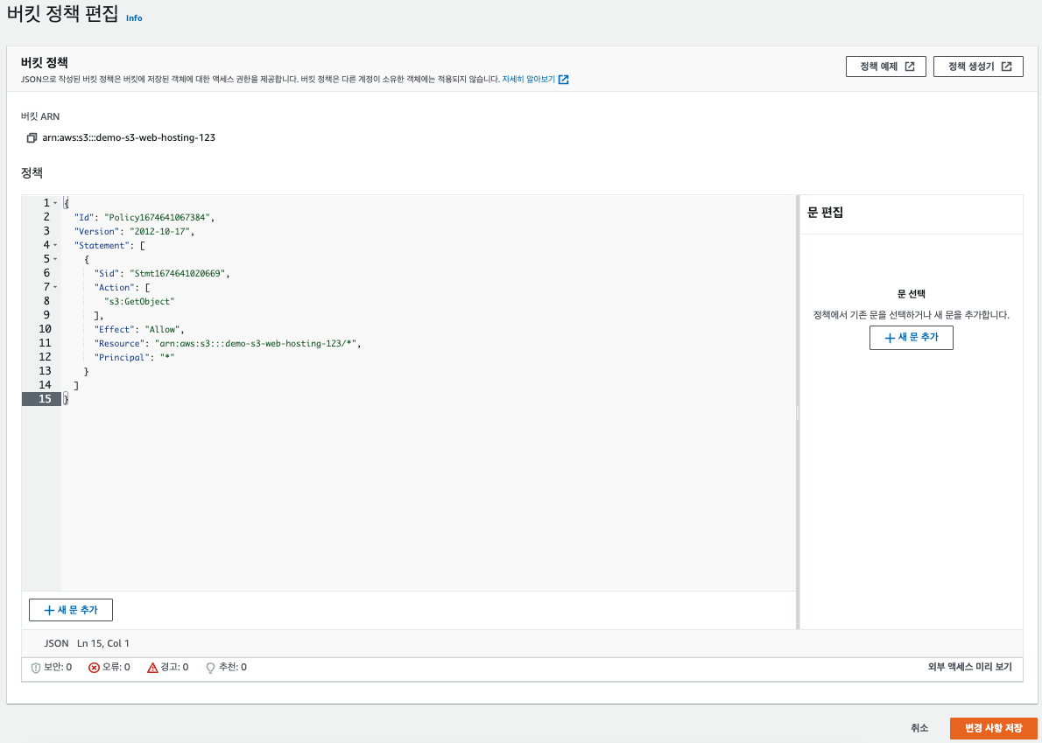The image size is (1042, 743).
Task: Click line number 10 in the gutter
Action: (x=45, y=329)
